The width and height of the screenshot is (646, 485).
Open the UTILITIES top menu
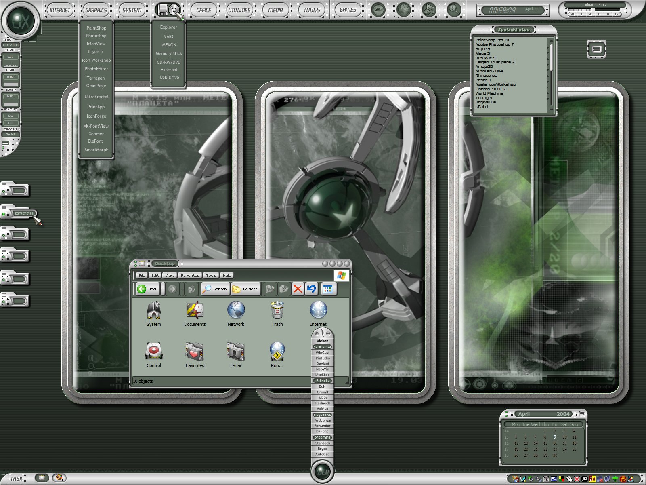(239, 10)
